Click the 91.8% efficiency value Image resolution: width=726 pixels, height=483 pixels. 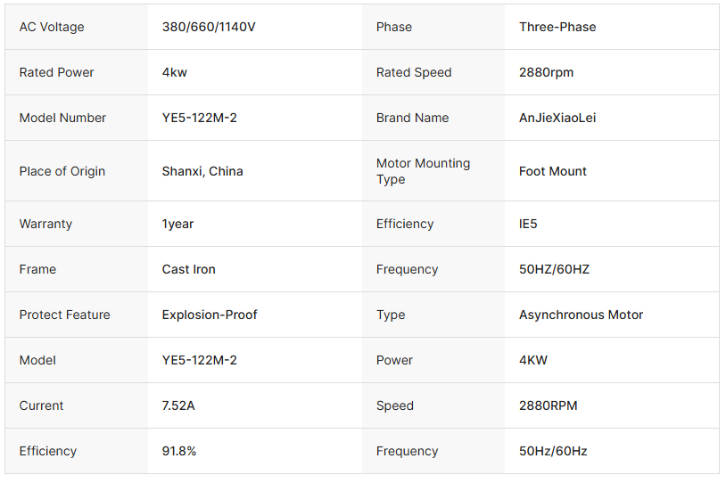coord(179,451)
